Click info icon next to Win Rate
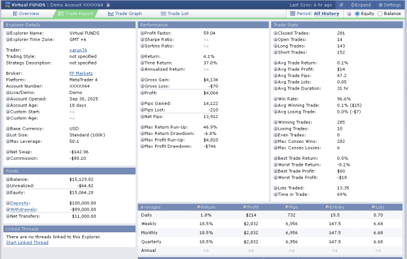Screen dimensions: 407x259 tap(275, 99)
